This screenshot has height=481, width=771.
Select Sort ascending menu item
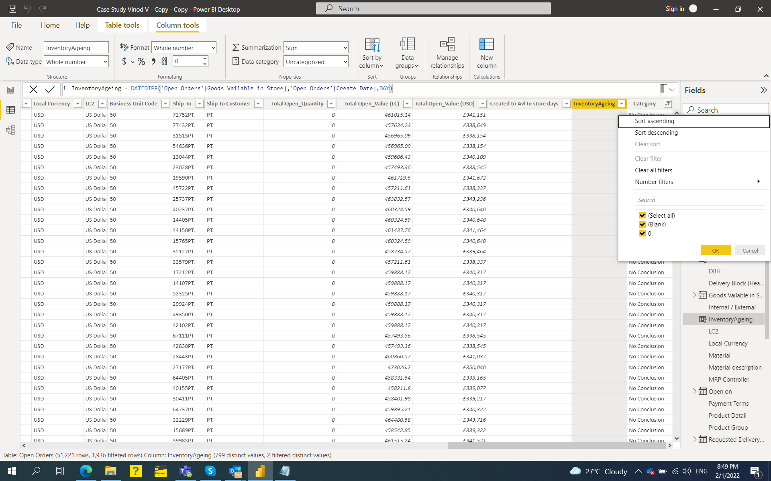tap(694, 121)
